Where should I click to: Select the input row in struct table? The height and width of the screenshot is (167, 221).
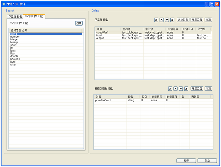(x=153, y=35)
